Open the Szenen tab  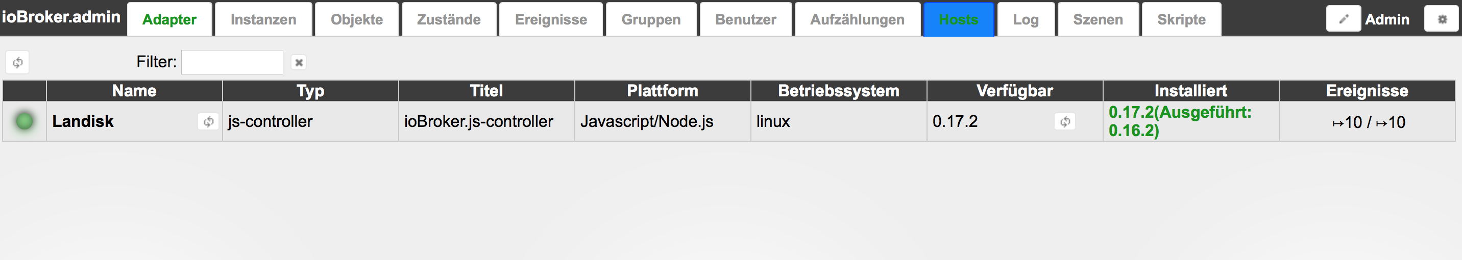(1098, 20)
